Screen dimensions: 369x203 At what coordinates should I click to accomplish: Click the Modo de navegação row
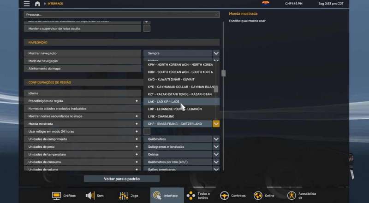[x=83, y=61]
